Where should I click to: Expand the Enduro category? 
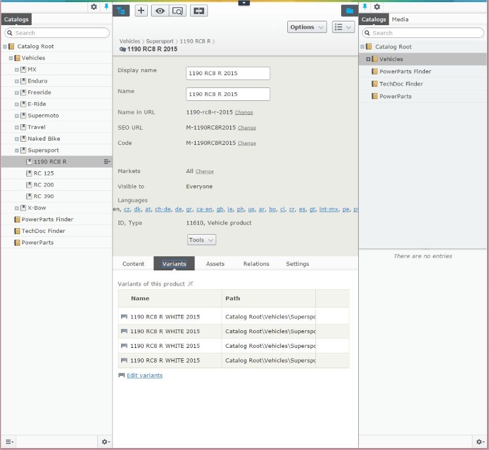(17, 81)
